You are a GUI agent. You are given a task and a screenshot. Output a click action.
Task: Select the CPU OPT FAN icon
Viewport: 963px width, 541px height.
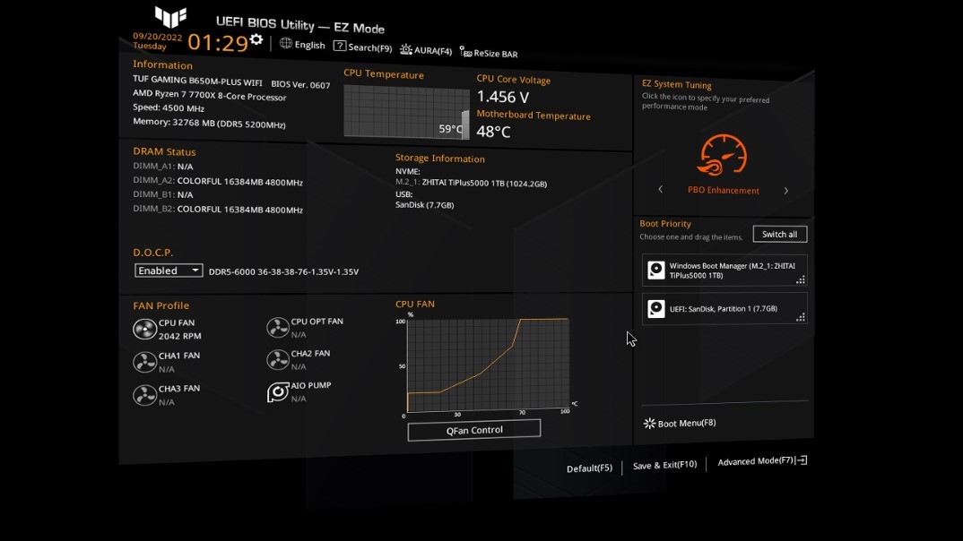coord(278,328)
